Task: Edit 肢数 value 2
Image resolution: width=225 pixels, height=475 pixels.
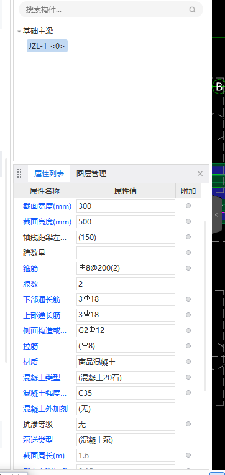Action: [126, 284]
